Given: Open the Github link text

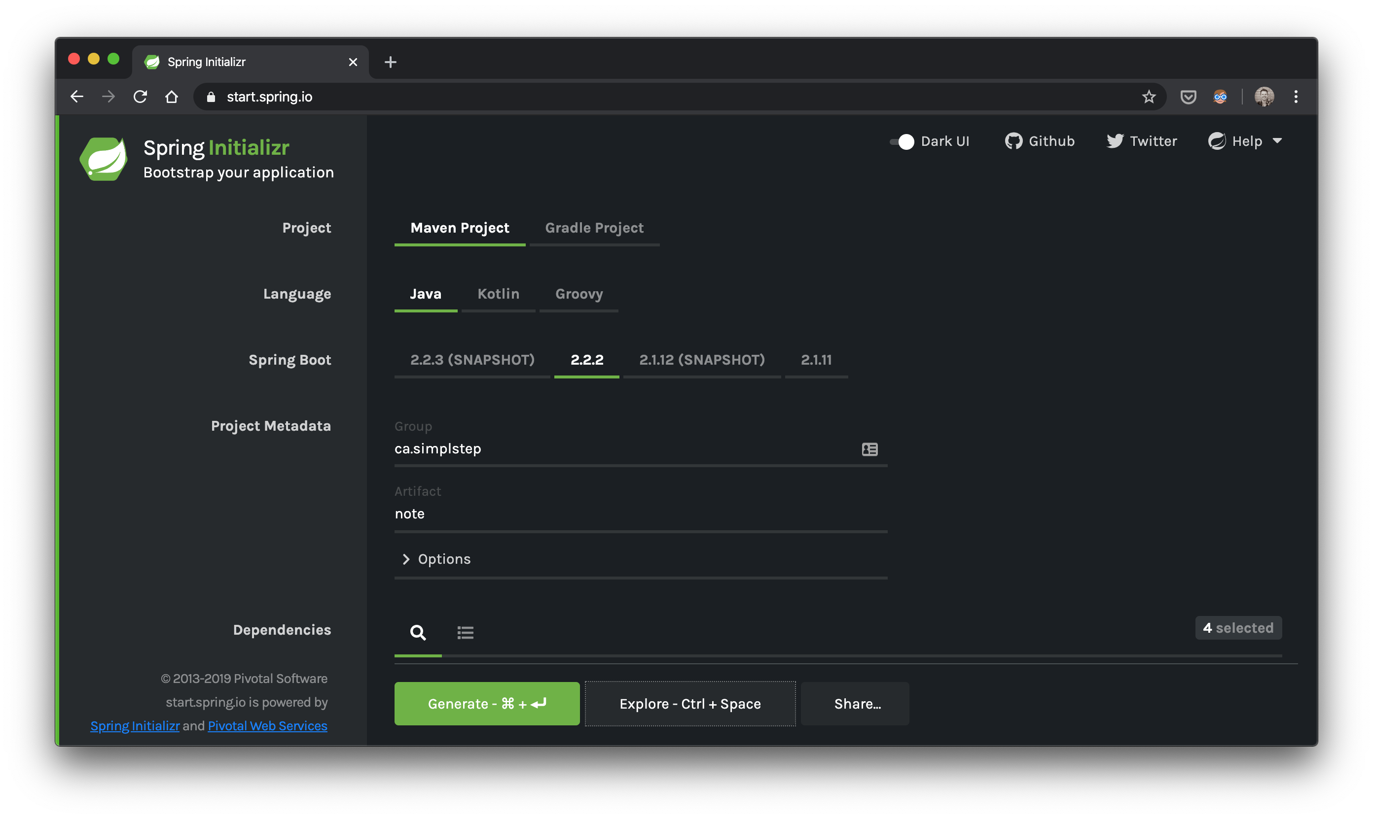Looking at the screenshot, I should 1051,141.
